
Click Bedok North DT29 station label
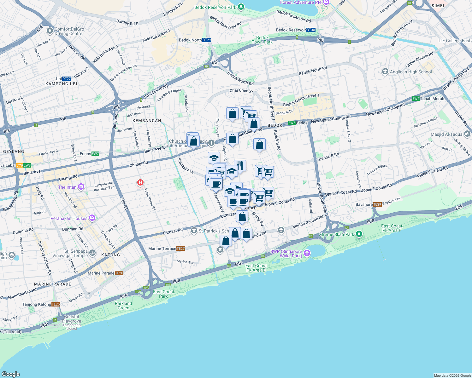click(195, 40)
